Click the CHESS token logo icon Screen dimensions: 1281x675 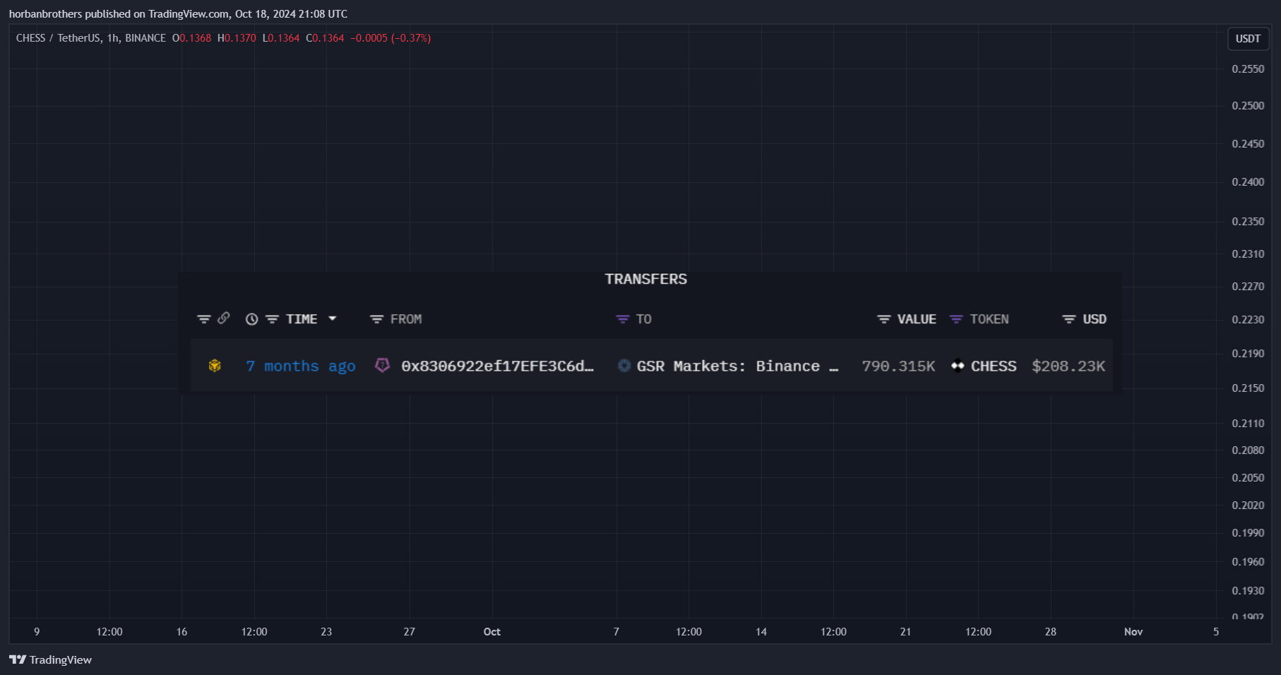pos(958,366)
